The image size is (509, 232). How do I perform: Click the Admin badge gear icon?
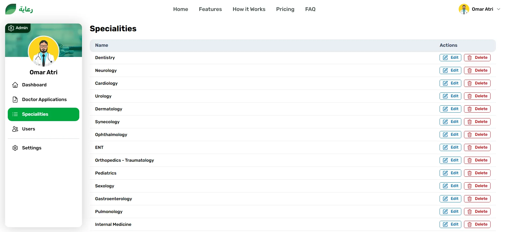tap(11, 28)
